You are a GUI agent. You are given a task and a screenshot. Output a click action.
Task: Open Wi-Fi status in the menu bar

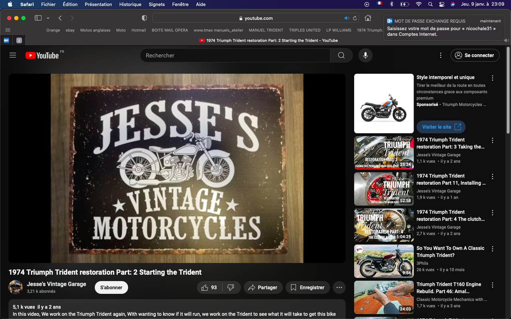pyautogui.click(x=418, y=4)
